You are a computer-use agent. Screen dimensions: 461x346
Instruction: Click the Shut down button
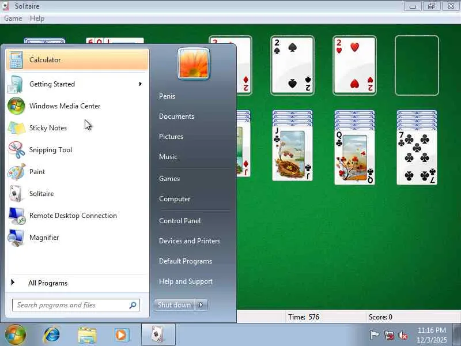coord(175,305)
